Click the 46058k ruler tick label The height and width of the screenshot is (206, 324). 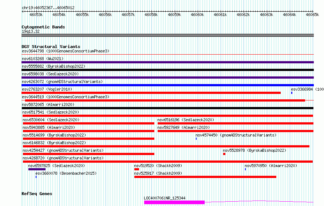[x=151, y=15]
